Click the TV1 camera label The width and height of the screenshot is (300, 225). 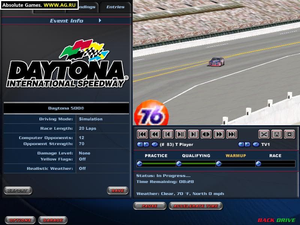(x=265, y=144)
